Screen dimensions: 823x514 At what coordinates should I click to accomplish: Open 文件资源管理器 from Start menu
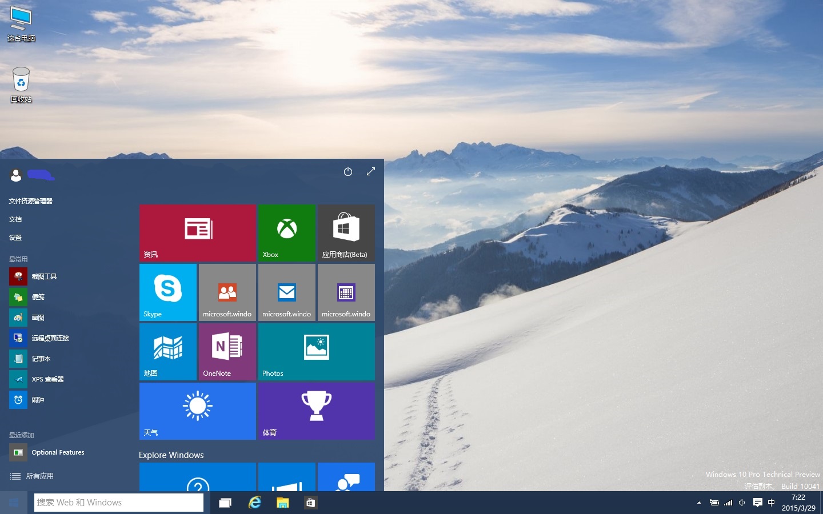[x=31, y=201]
